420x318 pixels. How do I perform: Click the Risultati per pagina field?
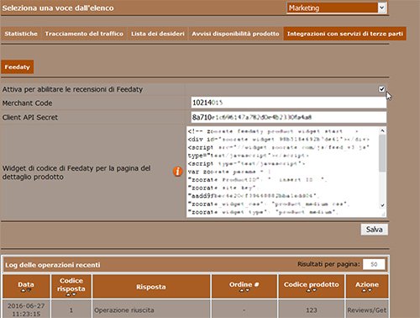coord(374,264)
